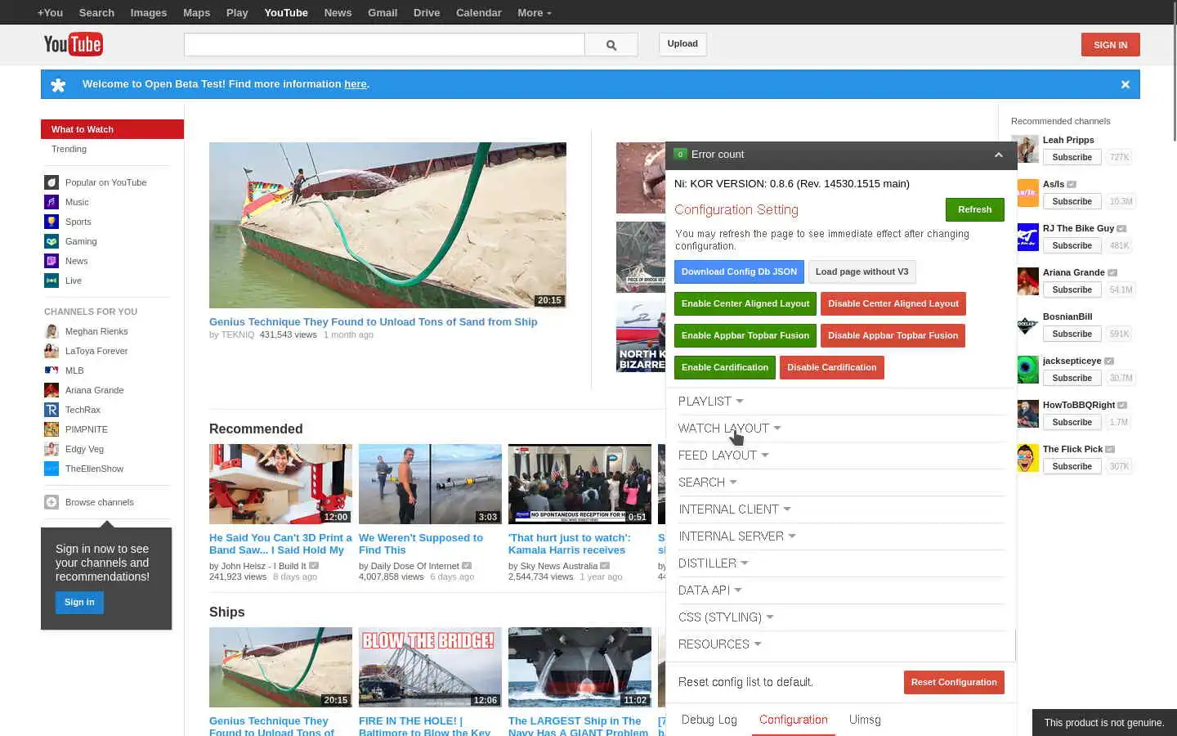1177x736 pixels.
Task: Open the BLOW THE BRIDGE video thumbnail
Action: coord(430,667)
